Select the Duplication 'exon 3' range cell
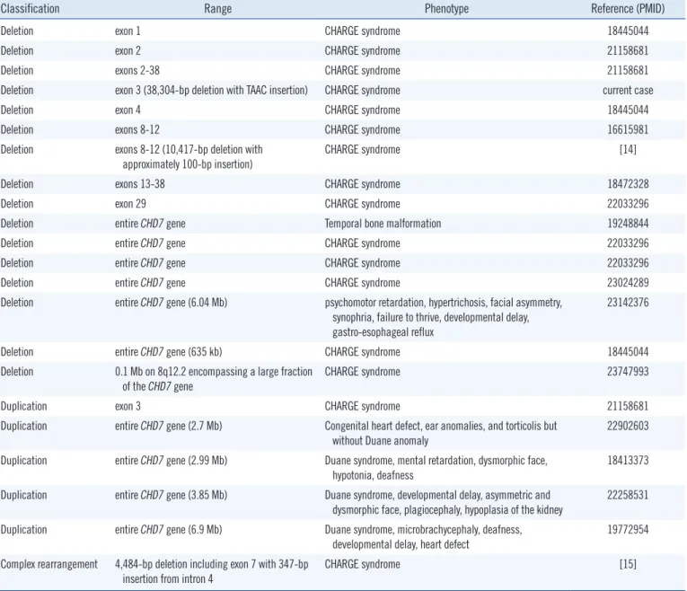The height and width of the screenshot is (591, 687). pyautogui.click(x=128, y=406)
